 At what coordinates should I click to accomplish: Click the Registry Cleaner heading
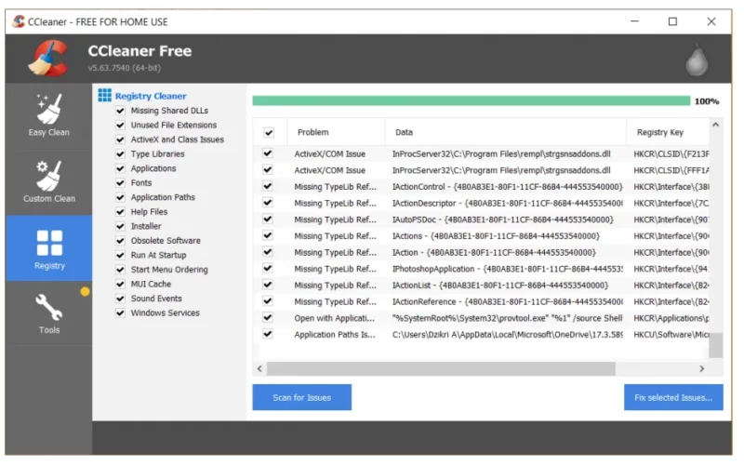151,96
